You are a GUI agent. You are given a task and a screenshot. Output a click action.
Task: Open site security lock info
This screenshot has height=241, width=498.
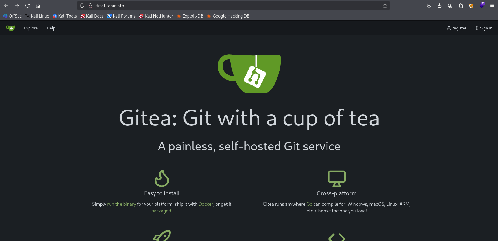point(90,6)
